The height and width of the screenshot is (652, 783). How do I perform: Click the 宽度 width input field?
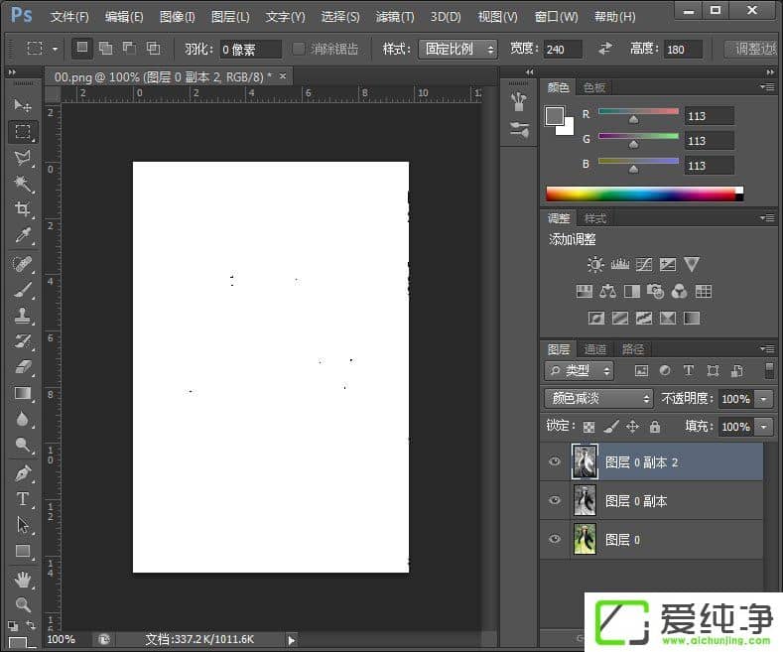564,50
